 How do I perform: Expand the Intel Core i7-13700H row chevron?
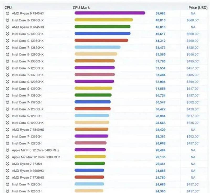[8, 102]
